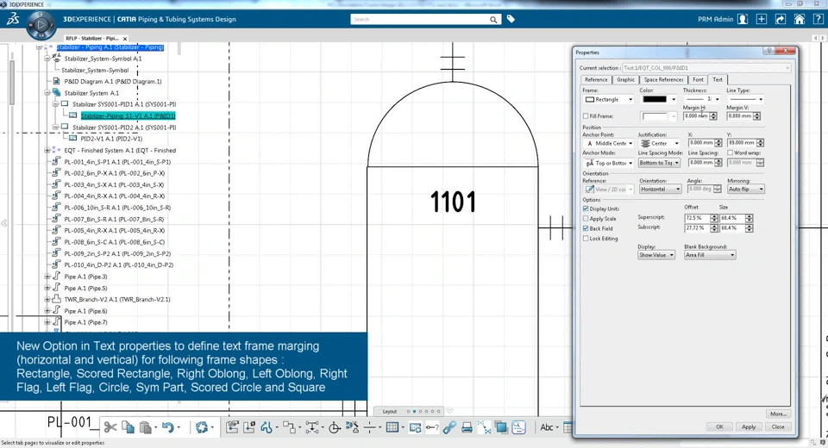
Task: Click the Apply button
Action: (749, 426)
